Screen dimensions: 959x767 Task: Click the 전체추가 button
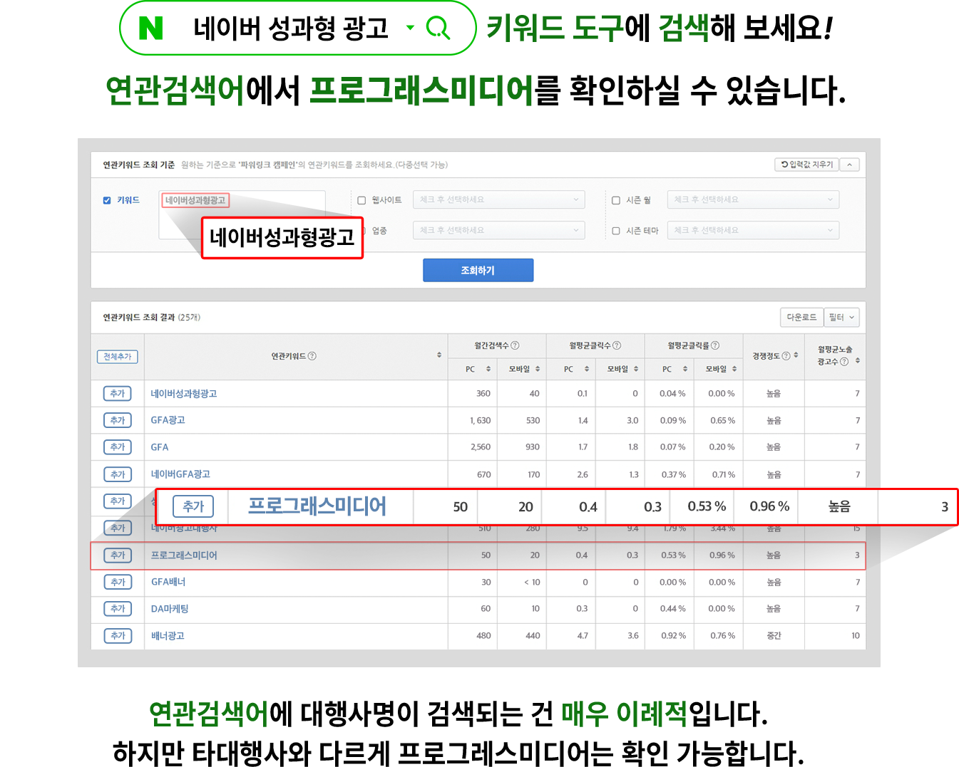[117, 357]
